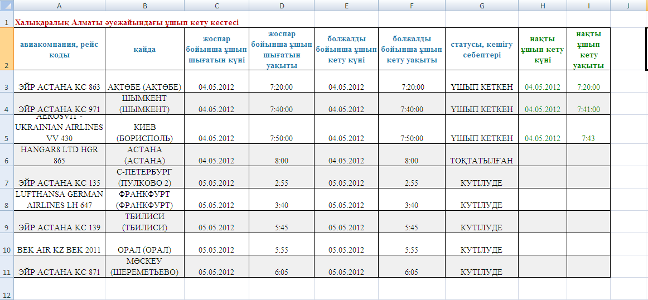Click the 'нақты ұшып кету күні' header
Image resolution: width=648 pixels, height=300 pixels.
(x=543, y=49)
